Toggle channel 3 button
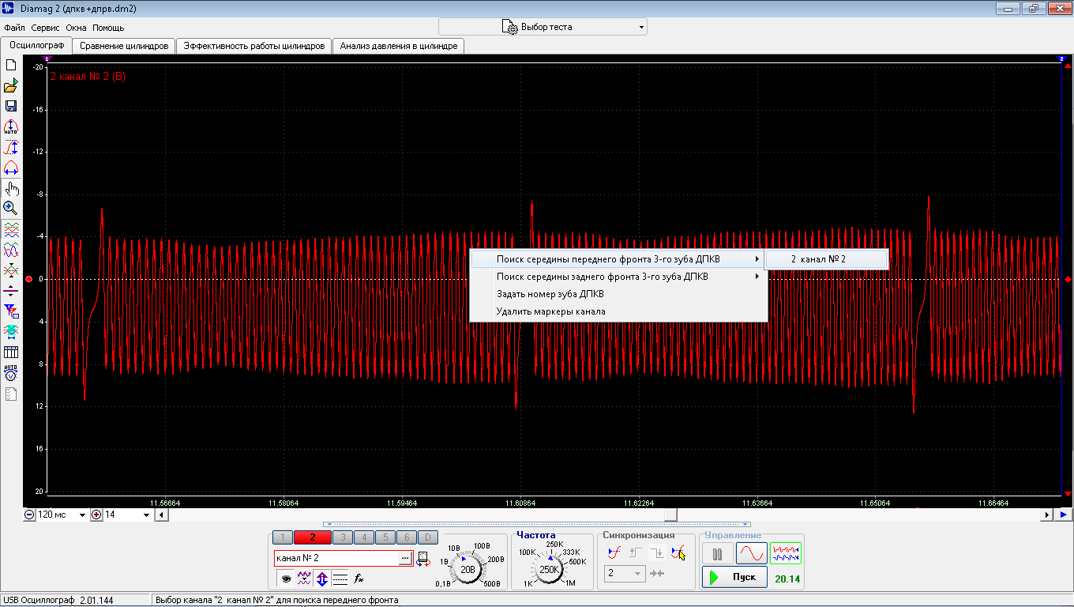 [x=343, y=537]
